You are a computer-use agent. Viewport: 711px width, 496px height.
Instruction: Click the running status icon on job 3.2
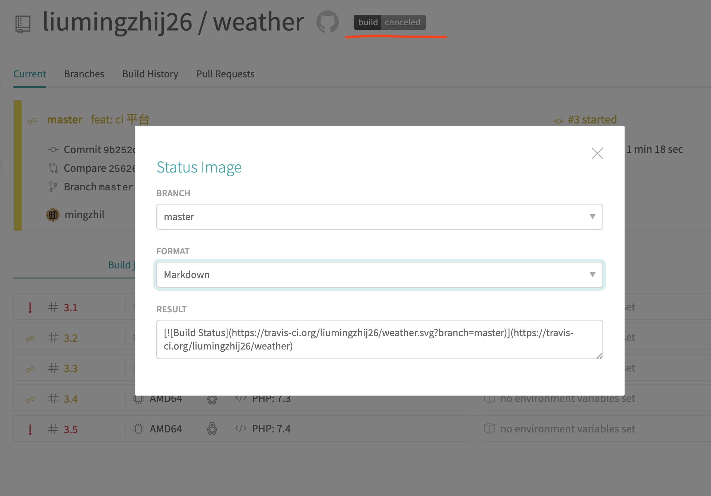point(30,339)
